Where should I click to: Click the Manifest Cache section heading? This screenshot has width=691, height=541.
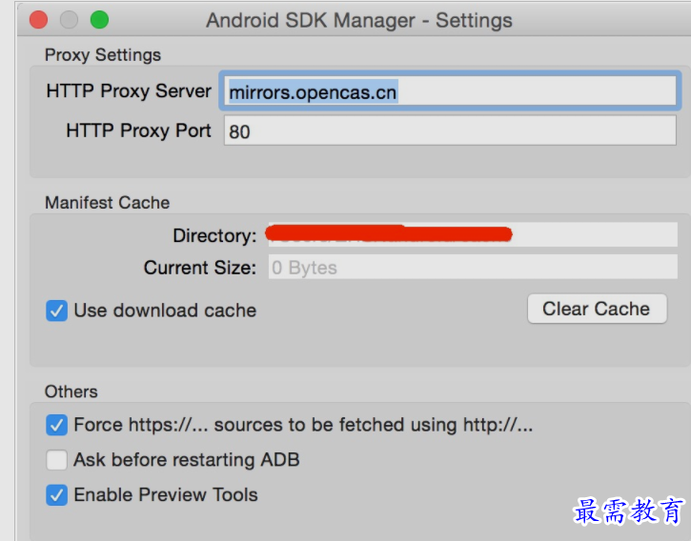107,203
